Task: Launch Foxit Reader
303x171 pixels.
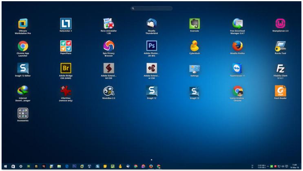Action: [x=281, y=91]
